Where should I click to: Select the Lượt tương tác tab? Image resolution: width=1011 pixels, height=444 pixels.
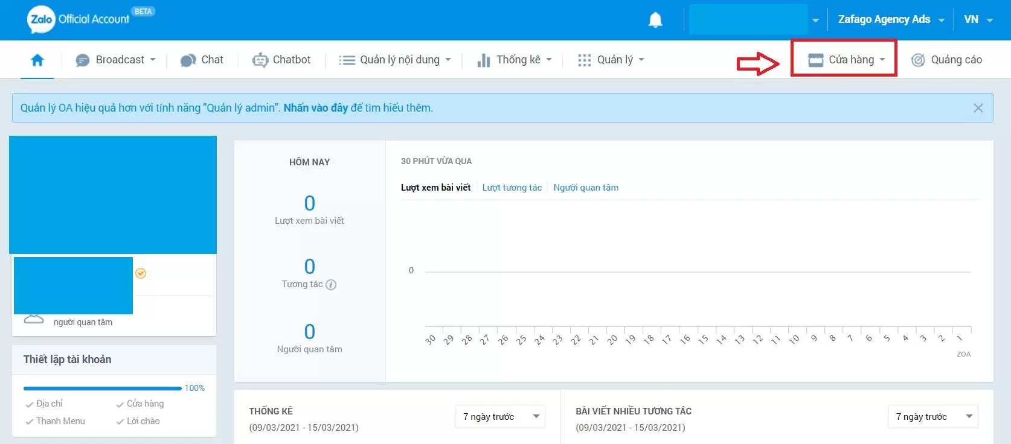click(x=512, y=188)
